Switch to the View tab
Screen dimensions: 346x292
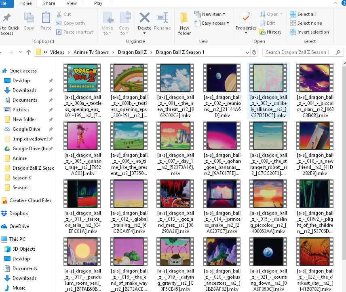point(72,3)
